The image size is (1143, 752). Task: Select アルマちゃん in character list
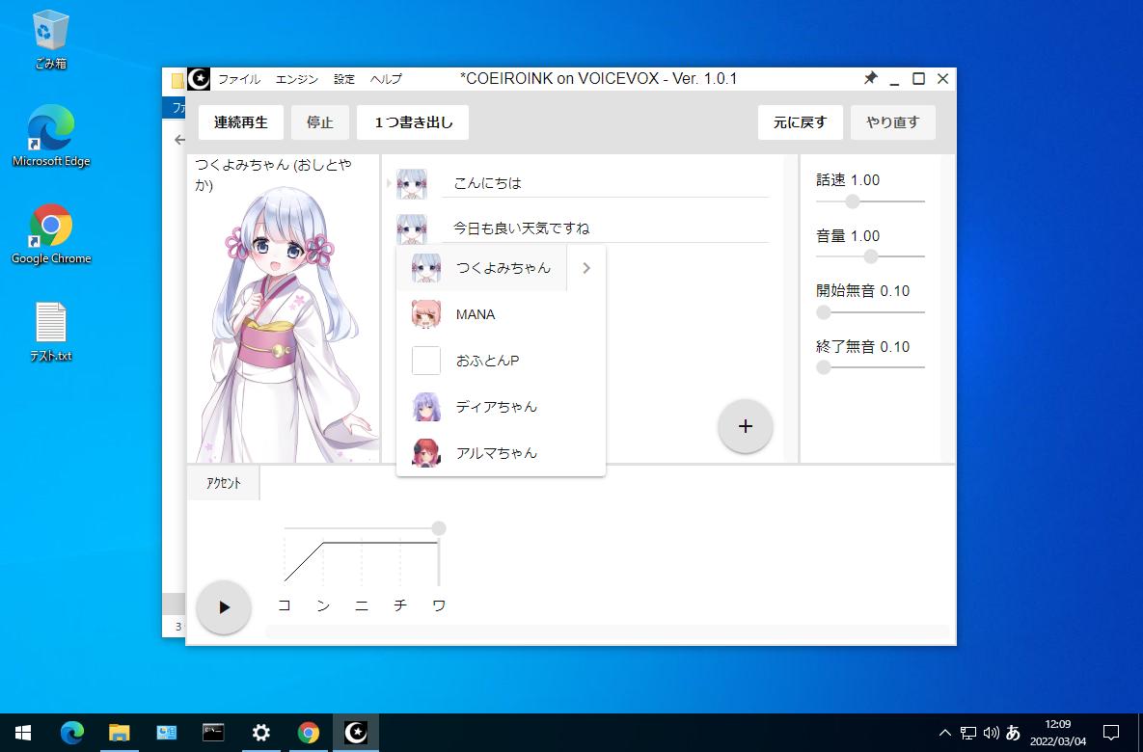point(501,452)
